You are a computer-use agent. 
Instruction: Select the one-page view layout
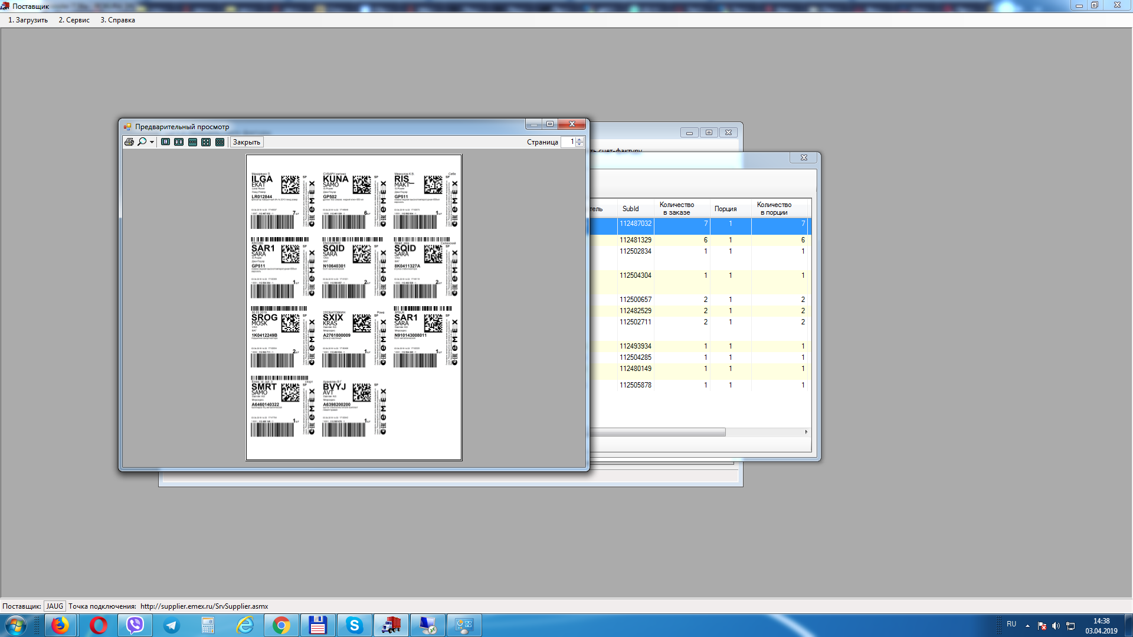click(x=166, y=142)
